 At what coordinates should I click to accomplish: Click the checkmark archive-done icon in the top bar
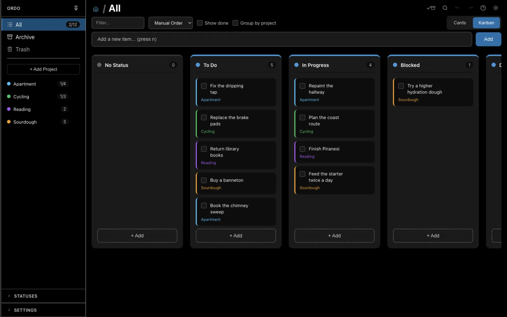click(x=431, y=8)
